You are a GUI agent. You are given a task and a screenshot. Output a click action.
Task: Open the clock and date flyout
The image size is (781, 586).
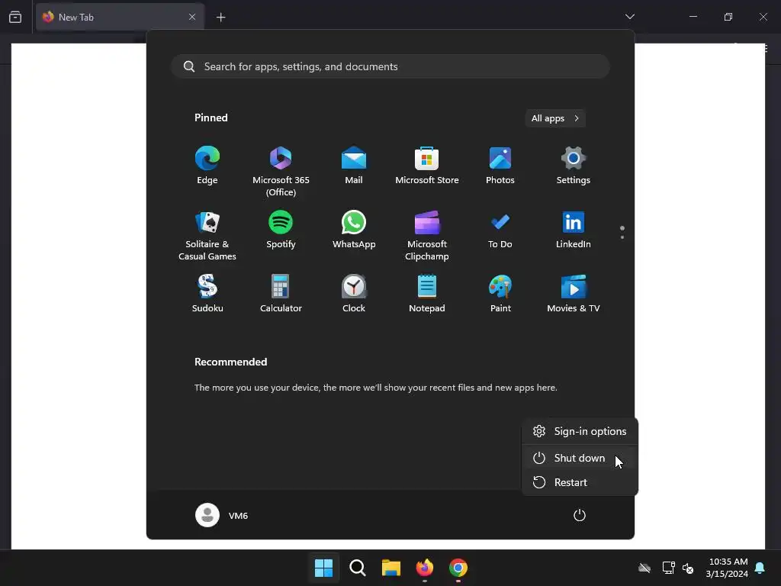tap(727, 568)
